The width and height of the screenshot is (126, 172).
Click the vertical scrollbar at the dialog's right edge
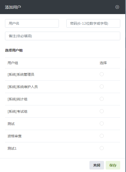point(125,86)
